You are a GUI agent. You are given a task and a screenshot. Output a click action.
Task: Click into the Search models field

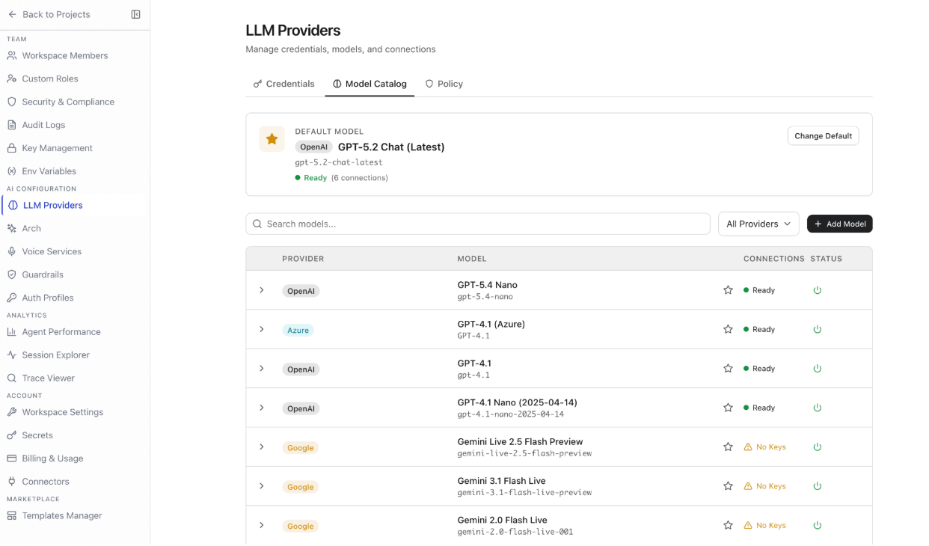pos(478,224)
